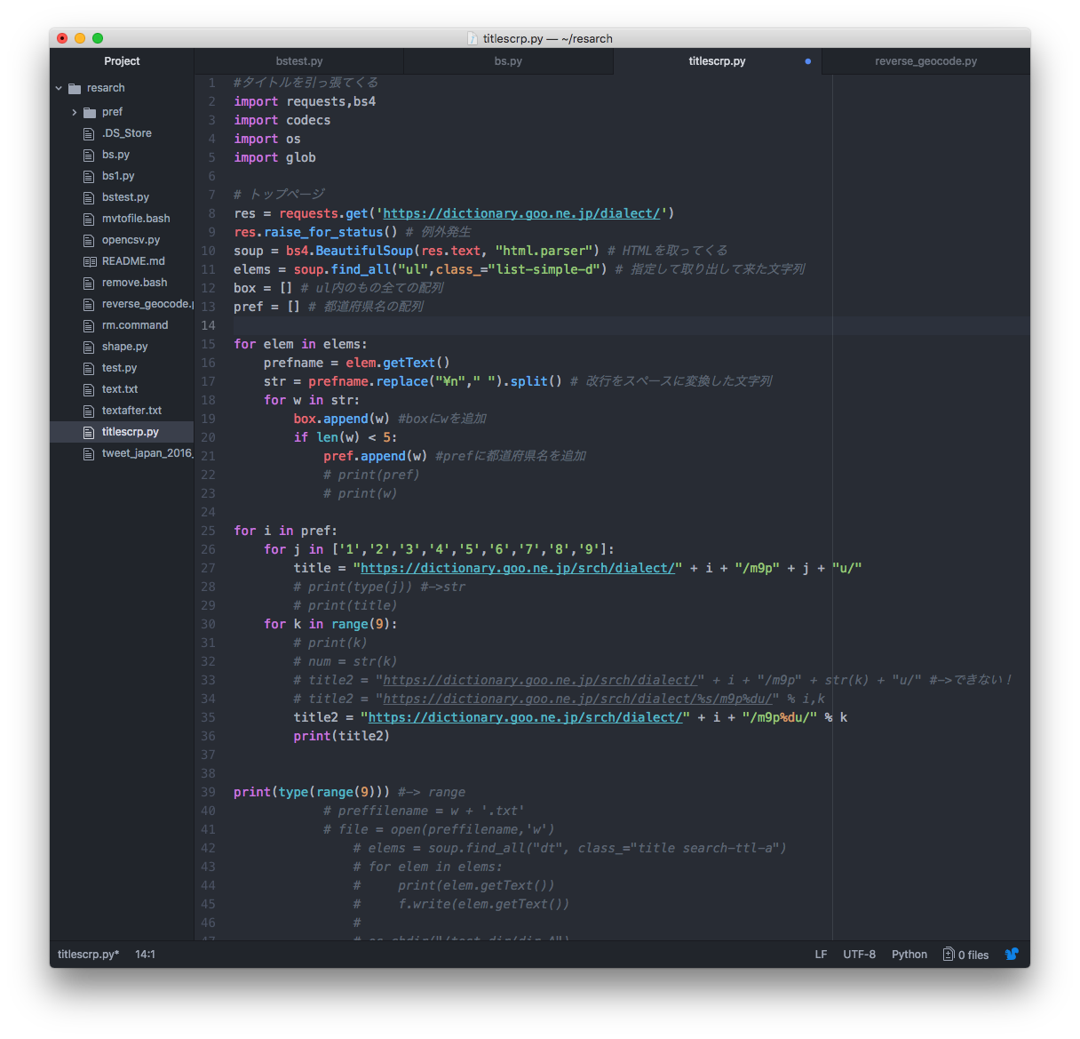Screen dimensions: 1080x1039
Task: Change the LF line ending setting
Action: [821, 955]
